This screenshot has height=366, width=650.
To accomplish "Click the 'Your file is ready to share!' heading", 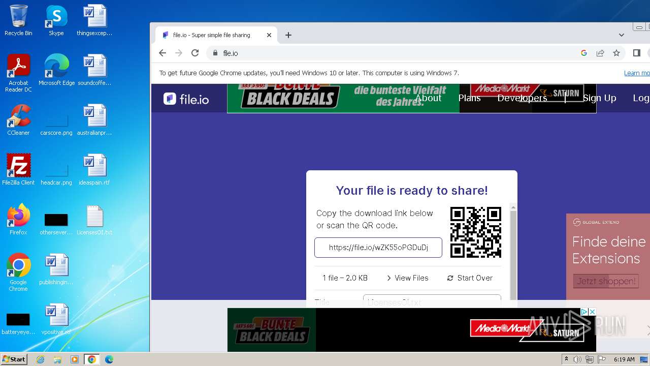I will (412, 191).
